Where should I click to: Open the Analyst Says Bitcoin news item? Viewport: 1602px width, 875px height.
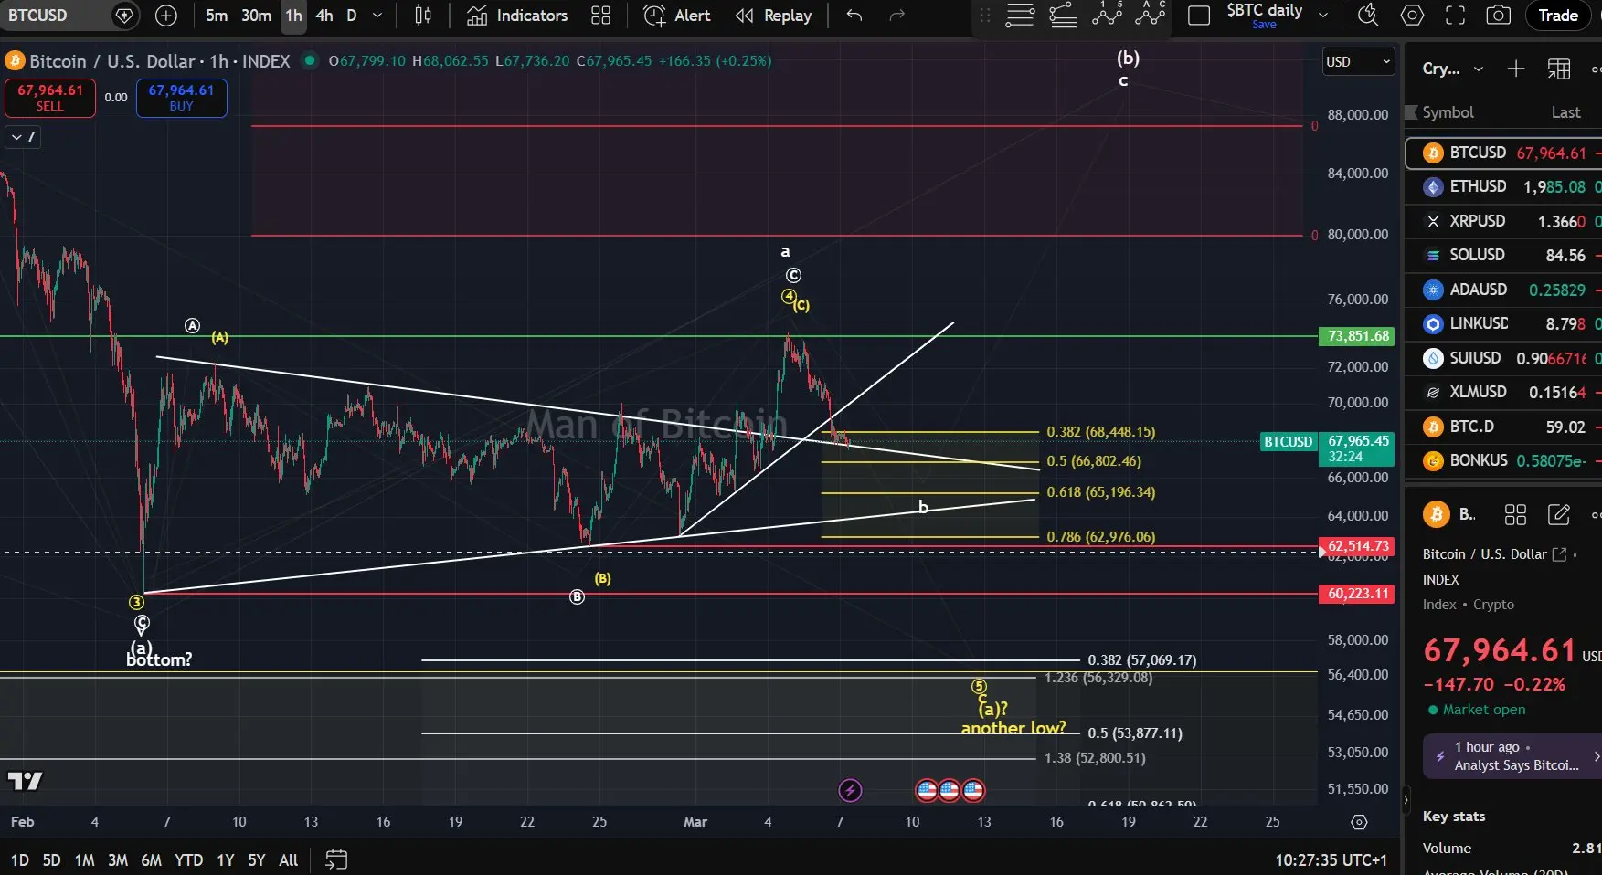point(1513,756)
